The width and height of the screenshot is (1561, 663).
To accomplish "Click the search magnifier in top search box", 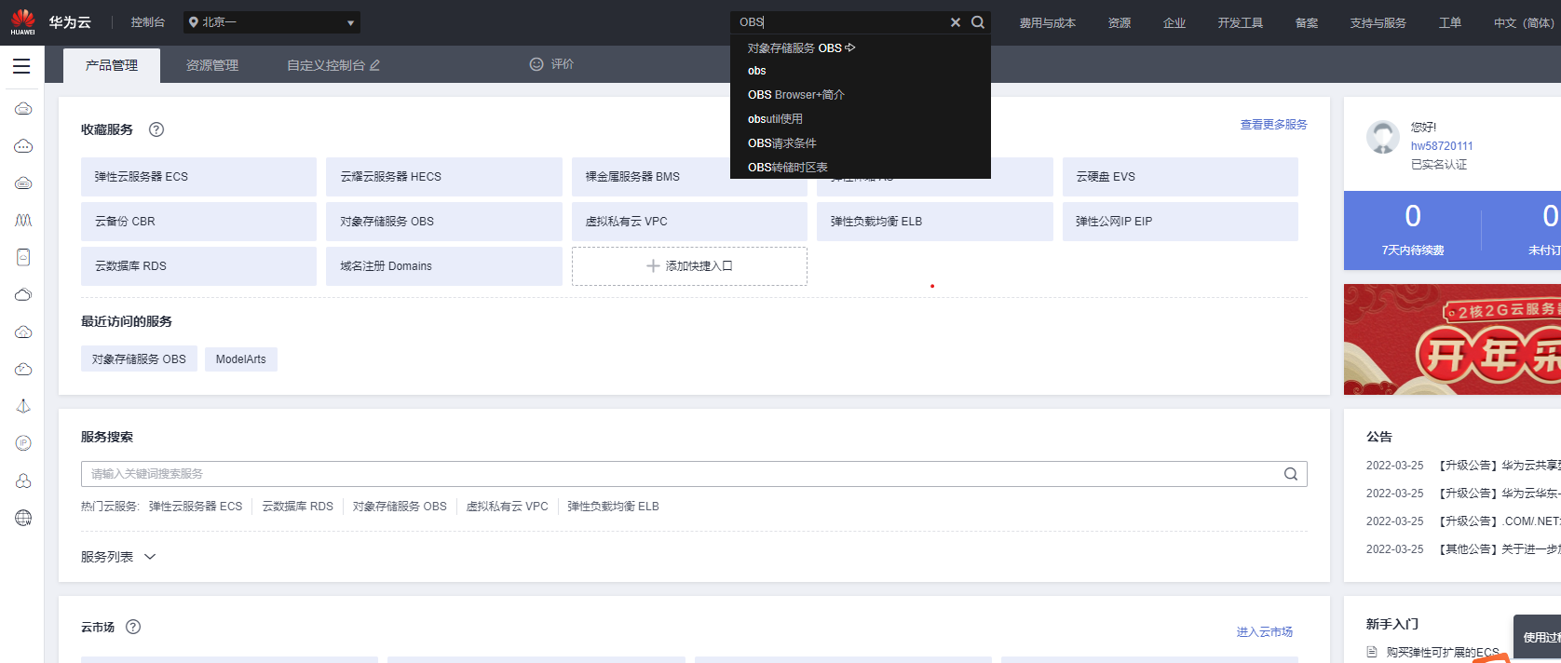I will click(978, 22).
